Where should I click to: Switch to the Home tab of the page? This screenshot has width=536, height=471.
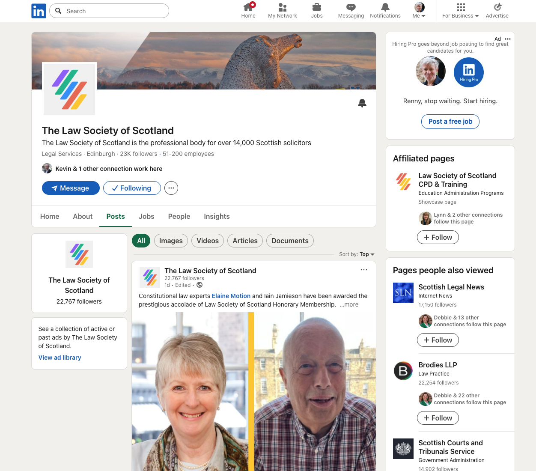(x=50, y=216)
